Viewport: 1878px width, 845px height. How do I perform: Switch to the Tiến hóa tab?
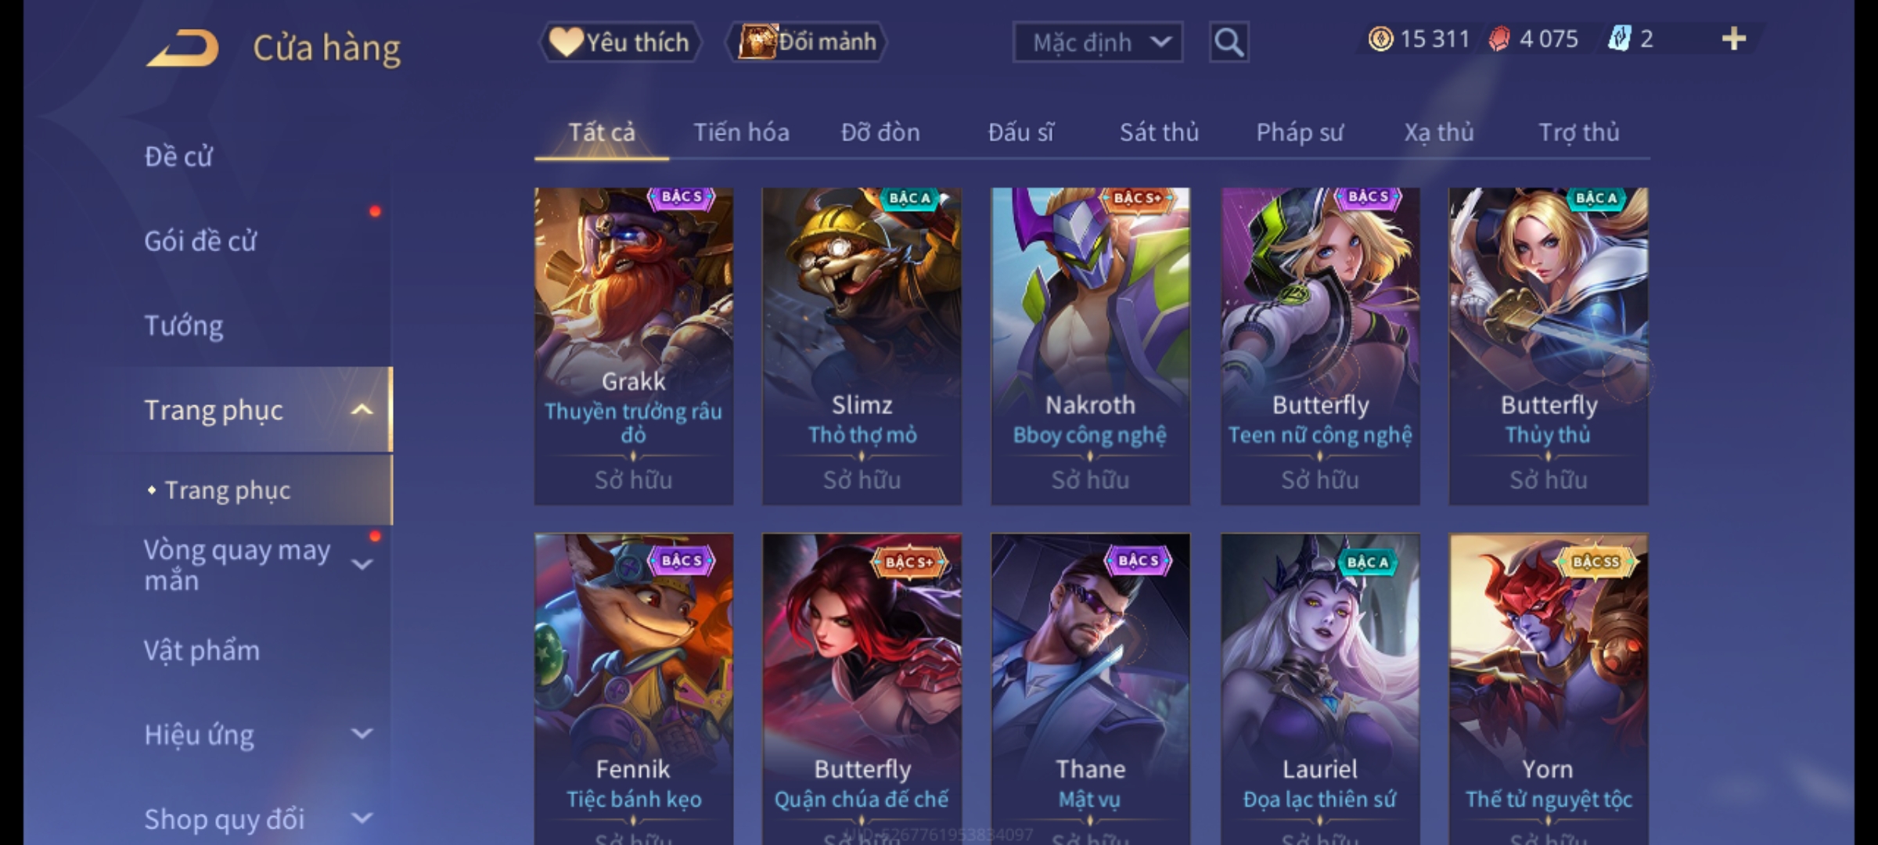(x=741, y=132)
